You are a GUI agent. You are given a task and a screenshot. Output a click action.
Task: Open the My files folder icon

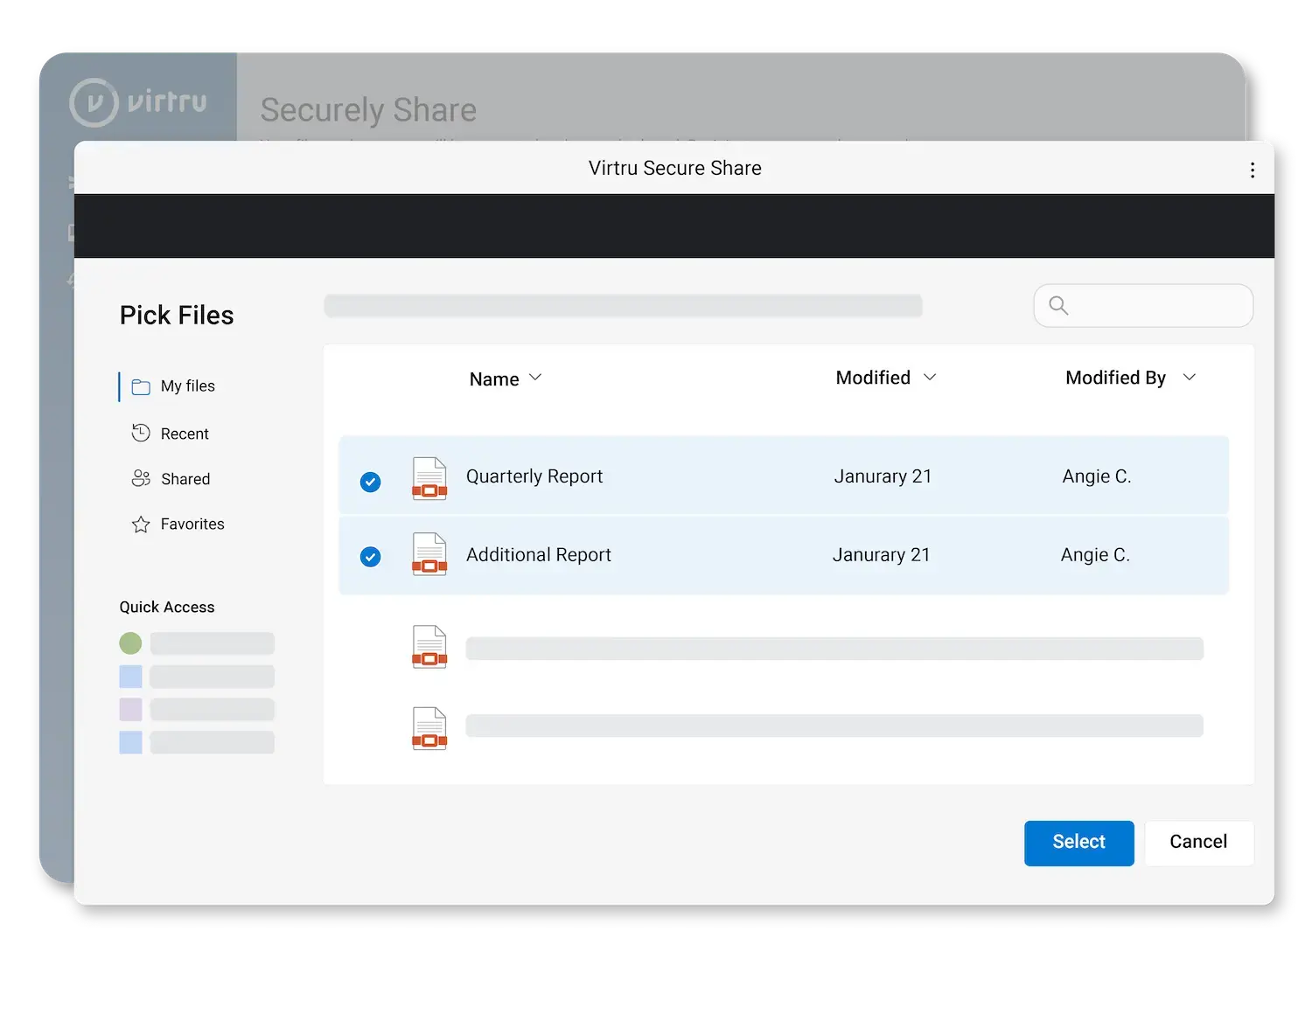(x=141, y=385)
